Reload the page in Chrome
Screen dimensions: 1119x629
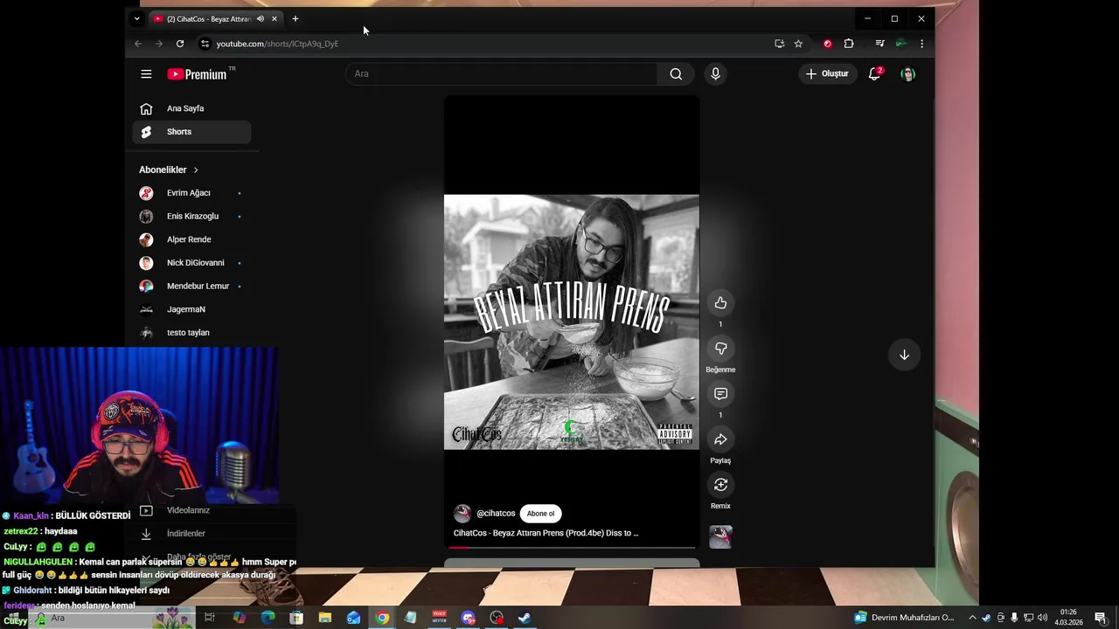tap(180, 44)
